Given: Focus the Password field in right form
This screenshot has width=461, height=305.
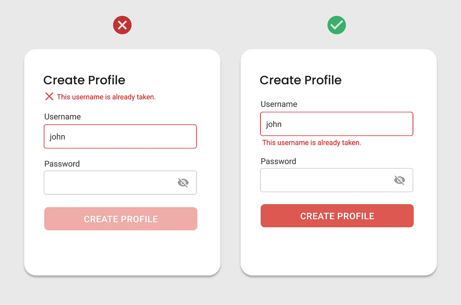Looking at the screenshot, I should click(337, 180).
